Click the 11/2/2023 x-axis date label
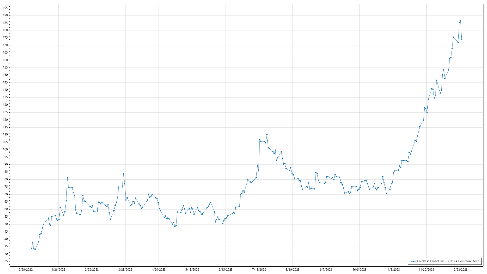The width and height of the screenshot is (487, 274). (x=393, y=270)
